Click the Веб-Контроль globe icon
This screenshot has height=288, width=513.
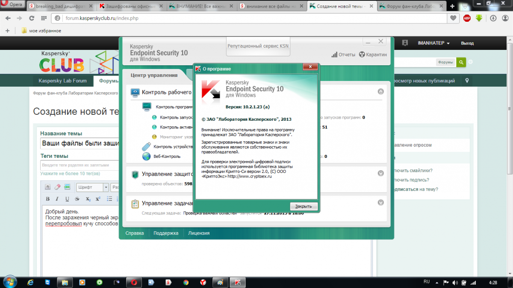147,156
